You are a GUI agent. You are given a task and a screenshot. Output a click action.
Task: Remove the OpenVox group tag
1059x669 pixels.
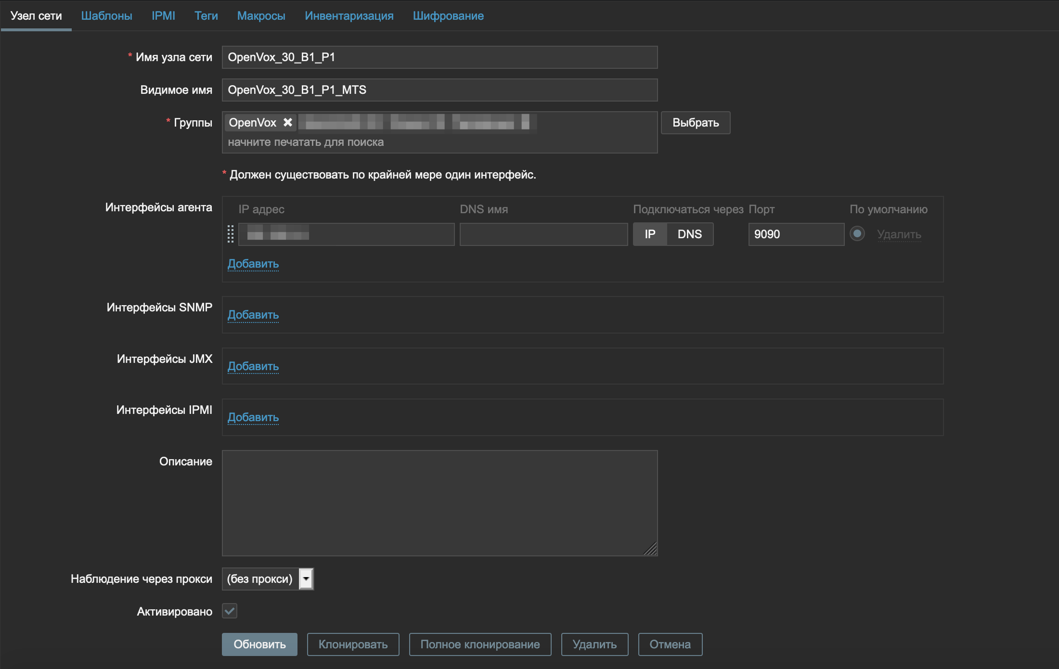287,122
